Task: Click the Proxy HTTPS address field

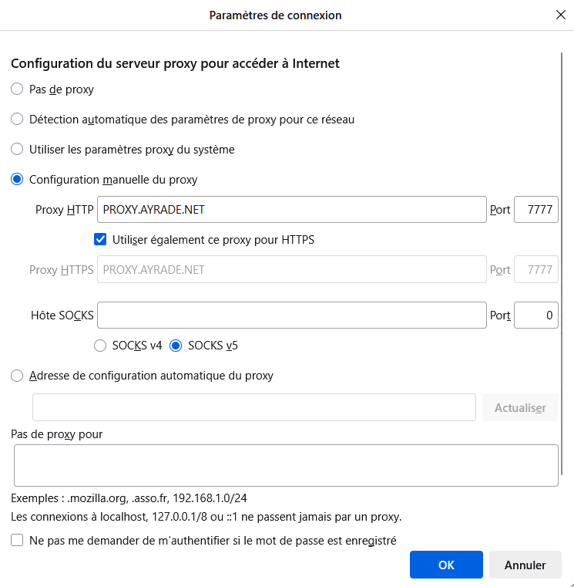Action: click(292, 269)
